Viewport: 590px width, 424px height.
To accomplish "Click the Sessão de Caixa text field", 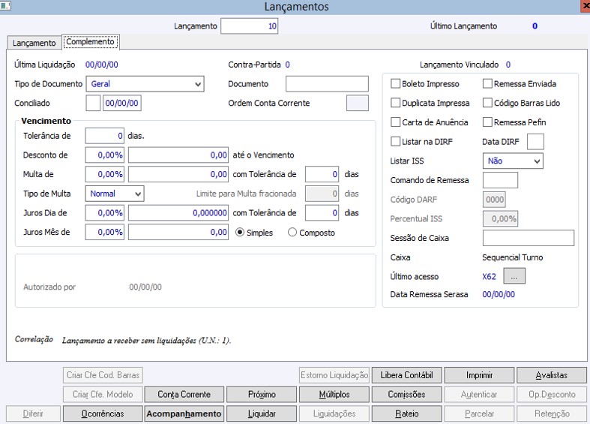I will 529,238.
